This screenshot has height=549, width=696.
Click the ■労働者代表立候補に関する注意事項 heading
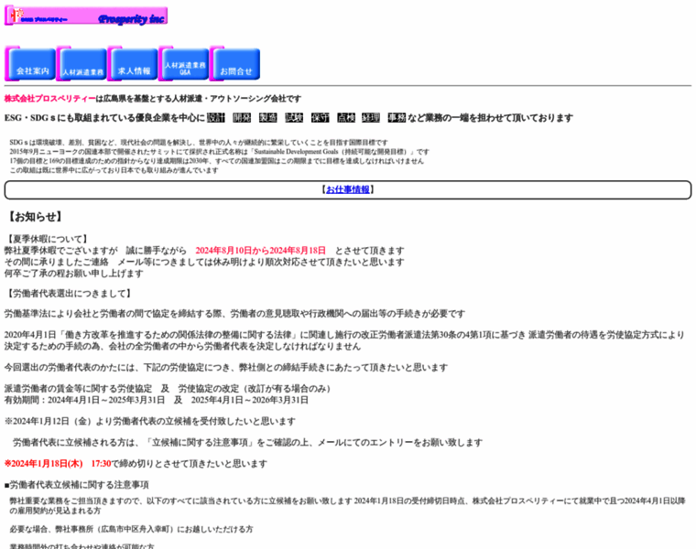77,485
